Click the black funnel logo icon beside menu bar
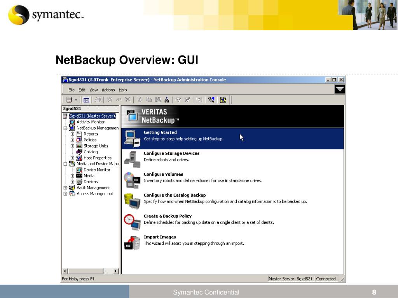Viewport: 398px width, 298px height. tap(340, 89)
